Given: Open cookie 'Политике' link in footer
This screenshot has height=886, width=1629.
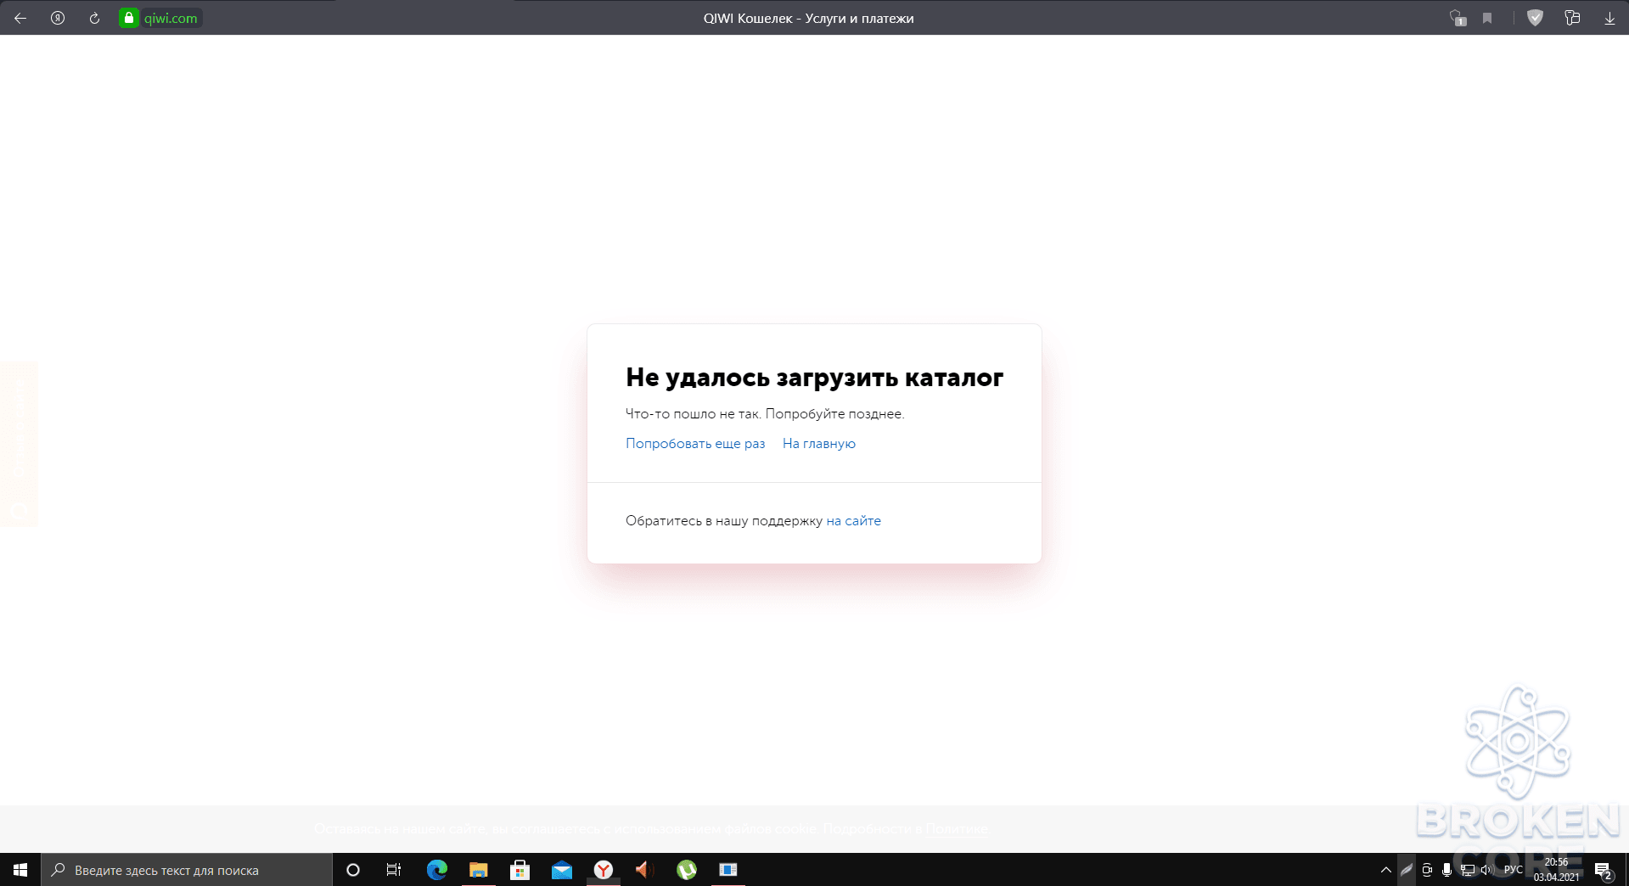Looking at the screenshot, I should pyautogui.click(x=957, y=828).
